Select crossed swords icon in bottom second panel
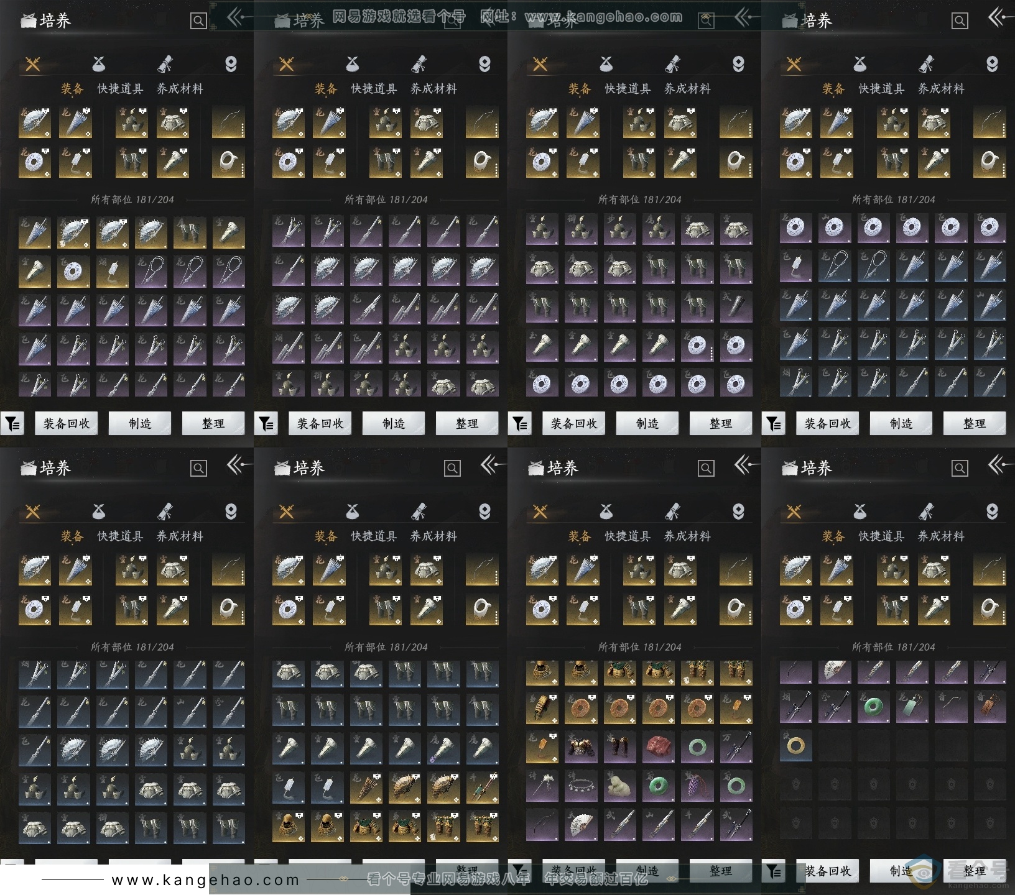The width and height of the screenshot is (1015, 895). pyautogui.click(x=287, y=512)
